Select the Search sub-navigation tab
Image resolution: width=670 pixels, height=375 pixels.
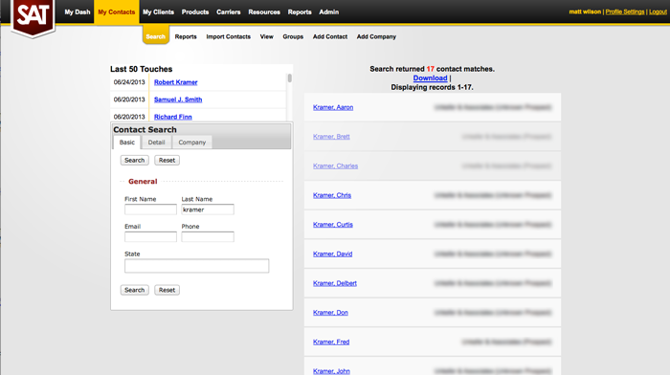pos(155,36)
